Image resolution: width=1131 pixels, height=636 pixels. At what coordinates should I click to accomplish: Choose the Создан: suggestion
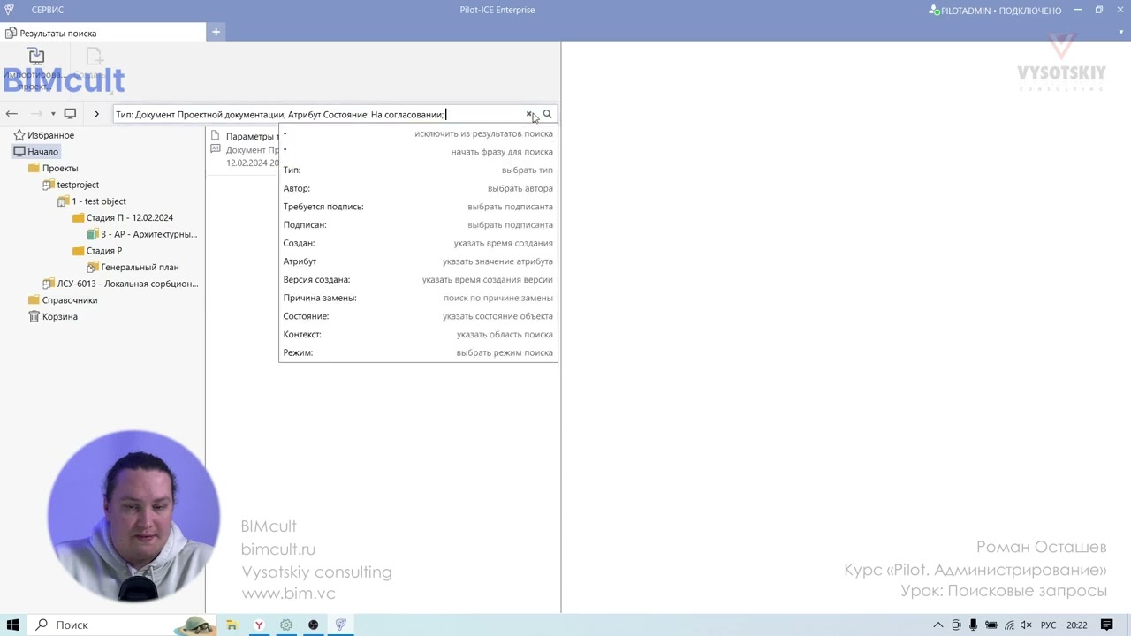[418, 243]
